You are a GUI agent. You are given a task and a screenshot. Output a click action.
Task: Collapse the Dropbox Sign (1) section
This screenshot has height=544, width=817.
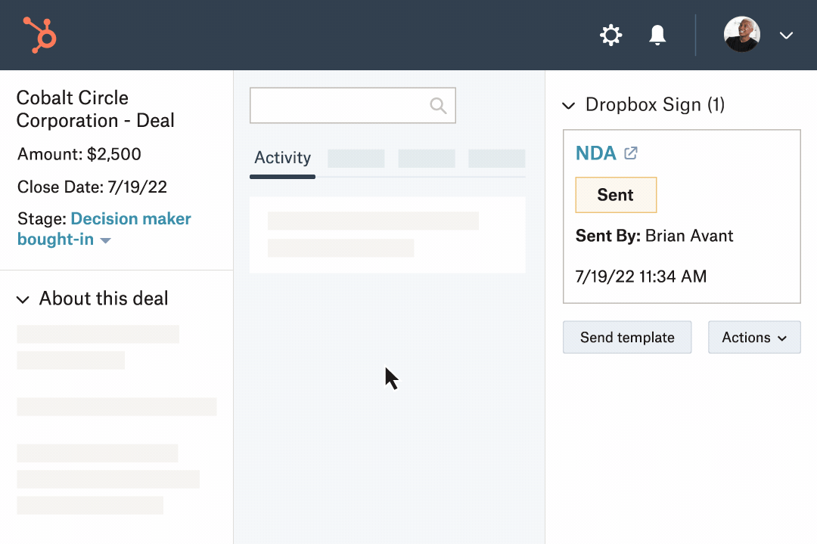[x=569, y=106]
